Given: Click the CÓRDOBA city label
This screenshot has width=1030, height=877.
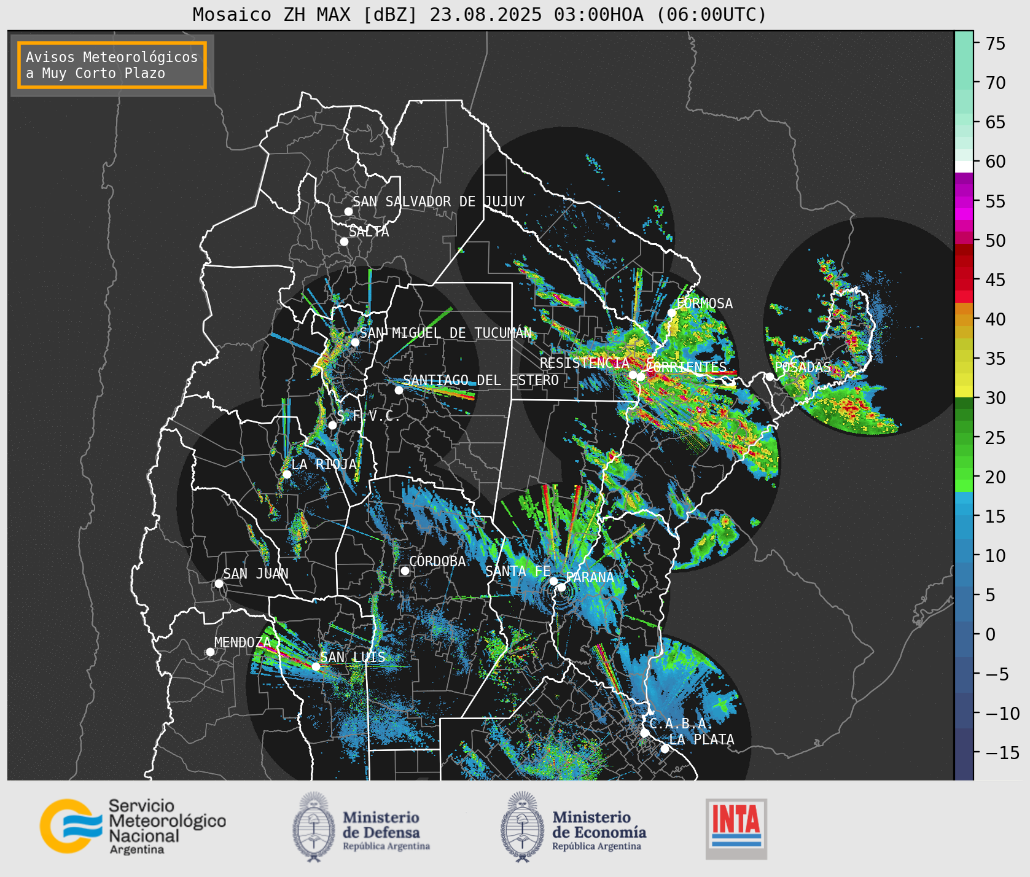Looking at the screenshot, I should tap(437, 561).
